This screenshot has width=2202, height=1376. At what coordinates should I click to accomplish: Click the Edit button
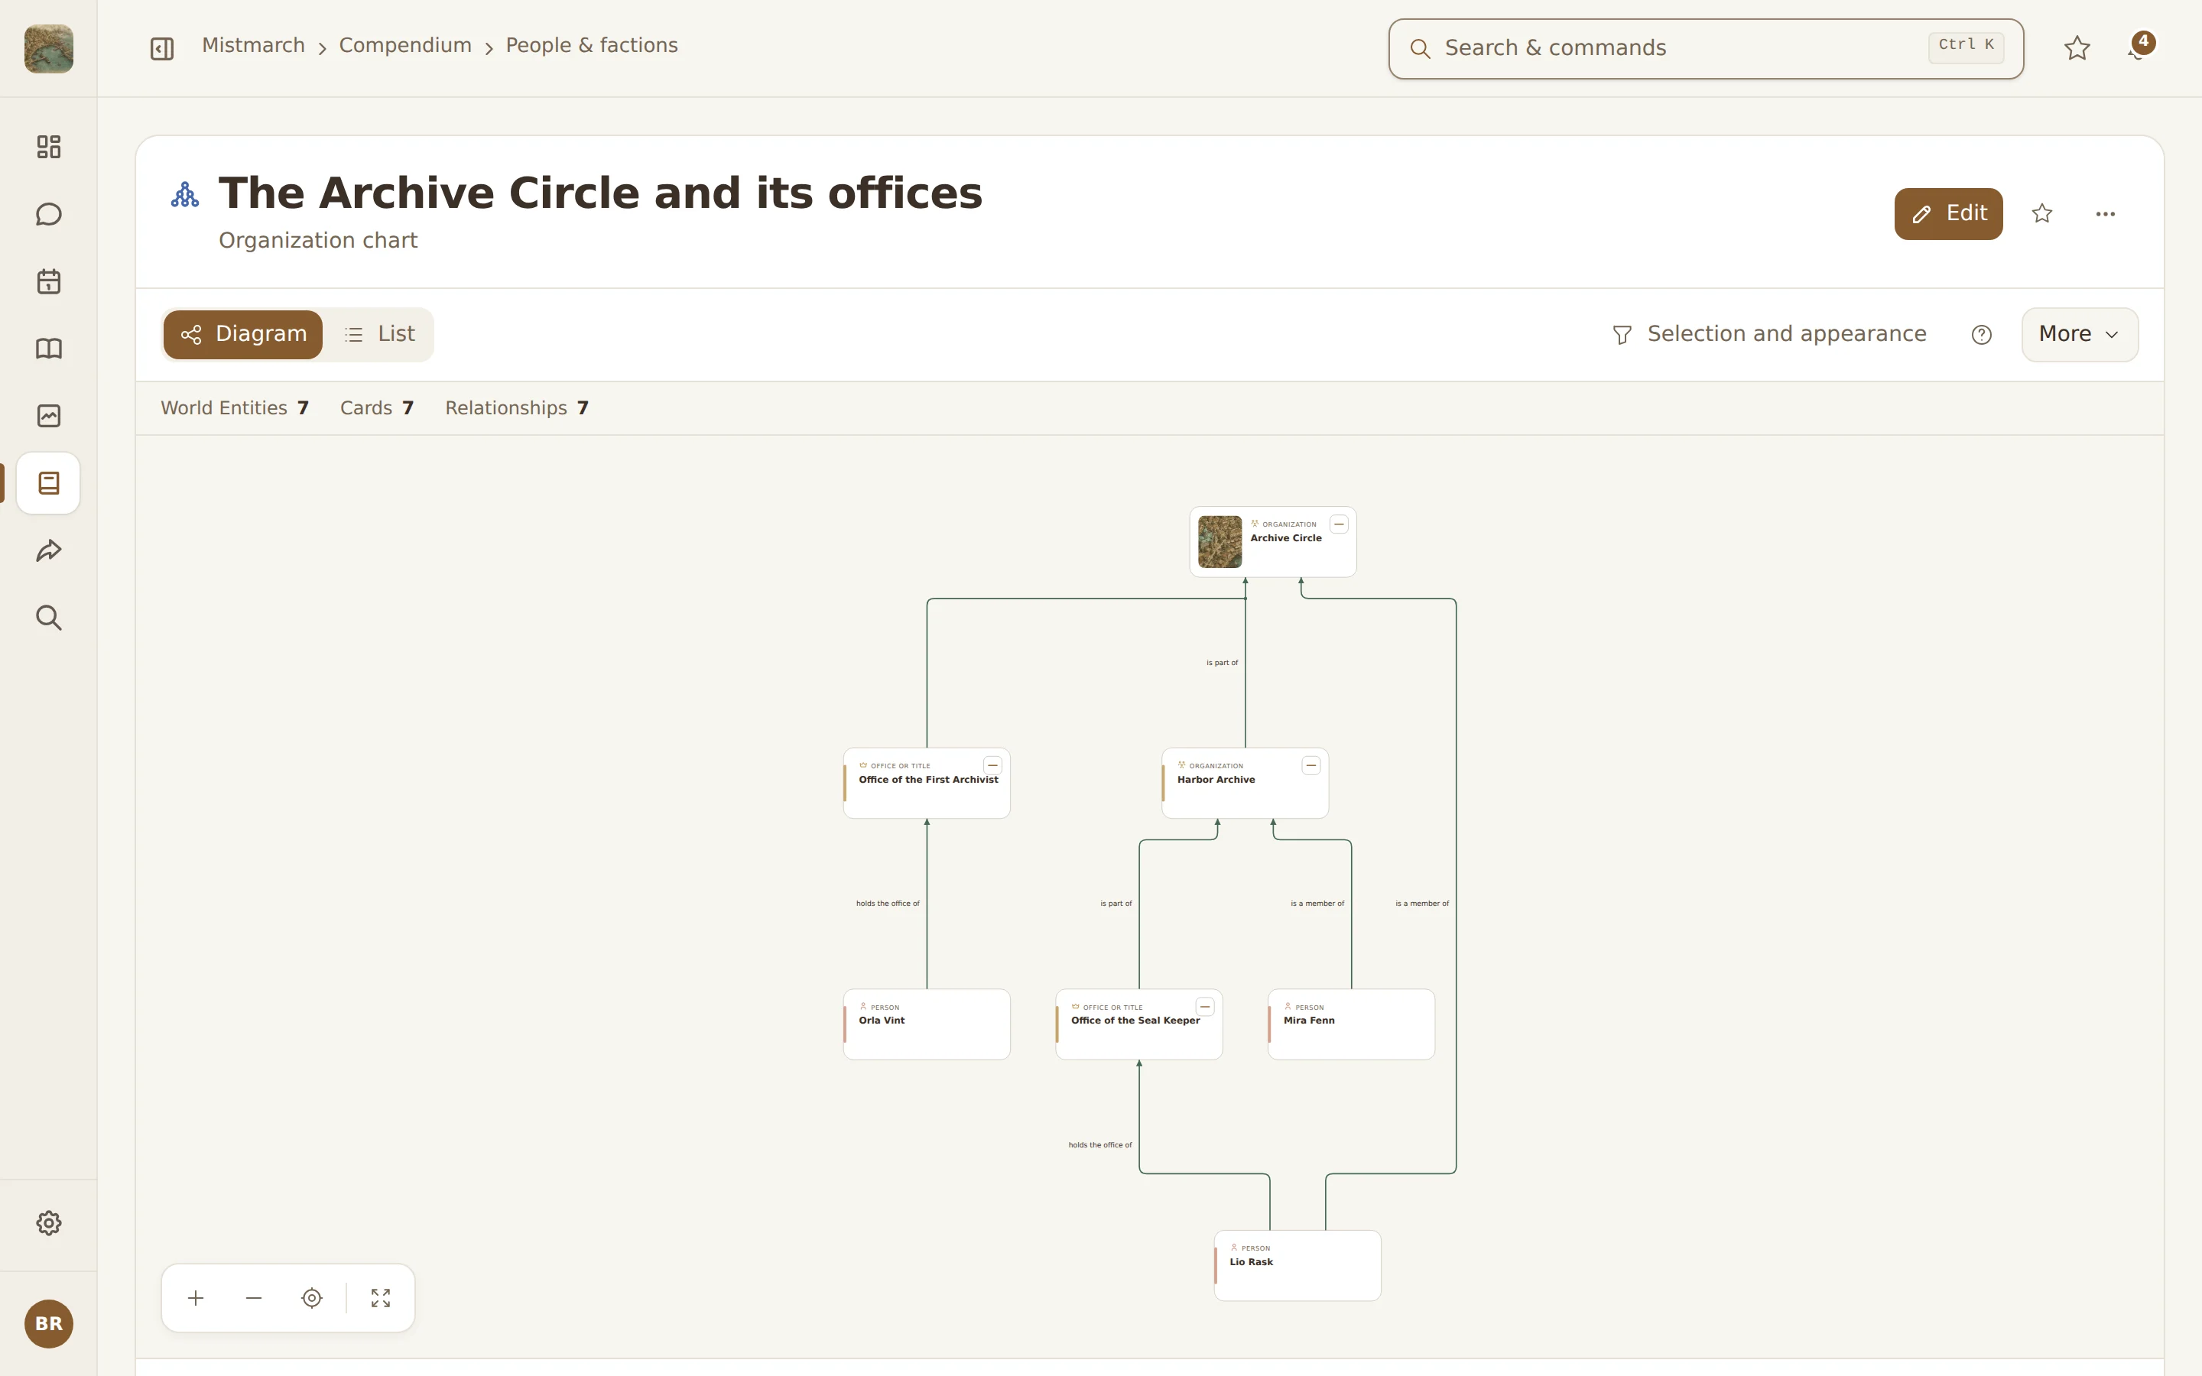[x=1948, y=214]
